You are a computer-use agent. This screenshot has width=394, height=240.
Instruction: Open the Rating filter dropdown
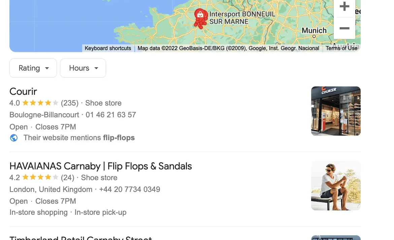(x=33, y=68)
